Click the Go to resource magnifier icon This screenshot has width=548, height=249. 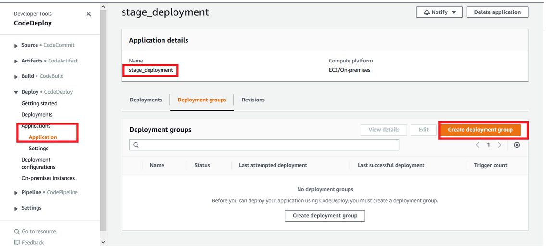17,232
